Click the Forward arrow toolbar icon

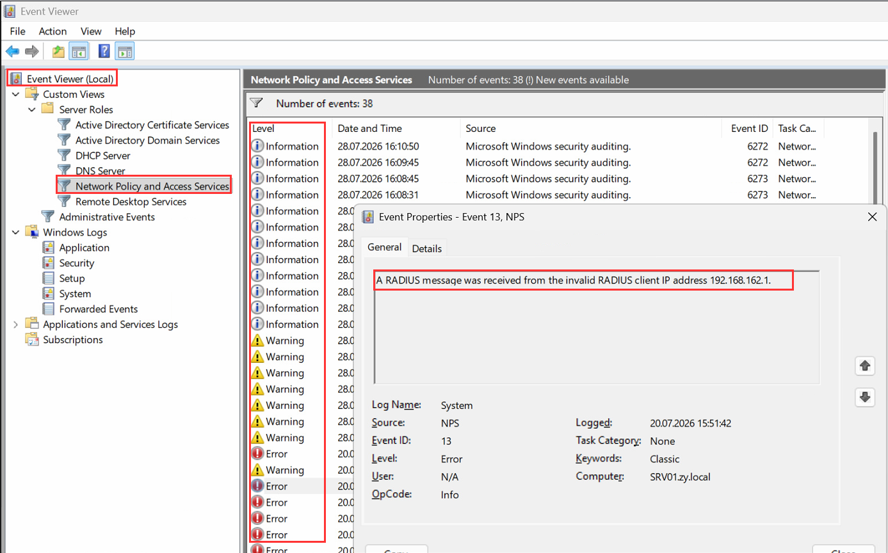[31, 51]
